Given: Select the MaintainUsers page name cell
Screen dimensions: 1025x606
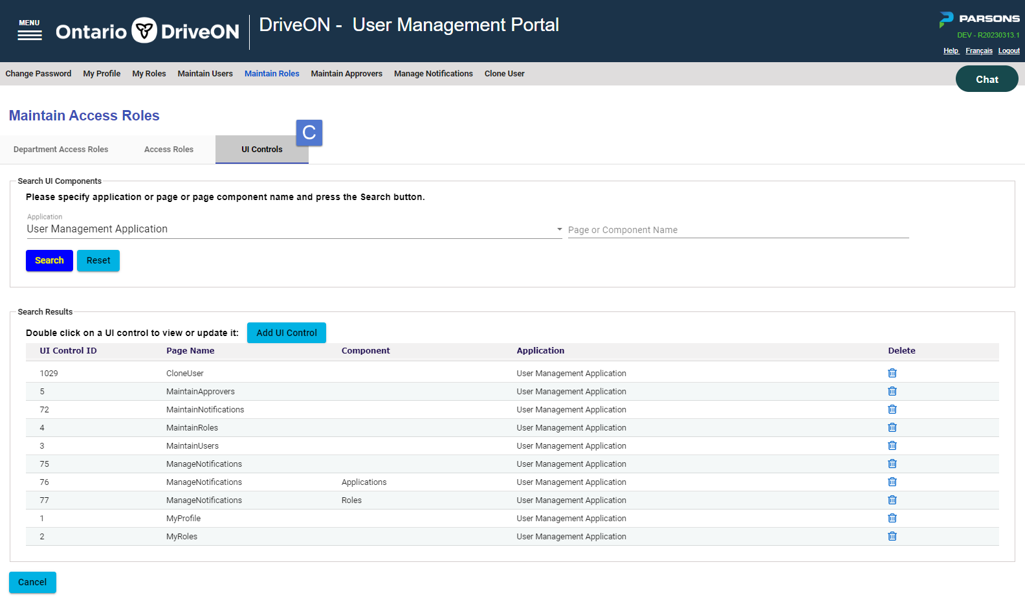Looking at the screenshot, I should coord(192,446).
